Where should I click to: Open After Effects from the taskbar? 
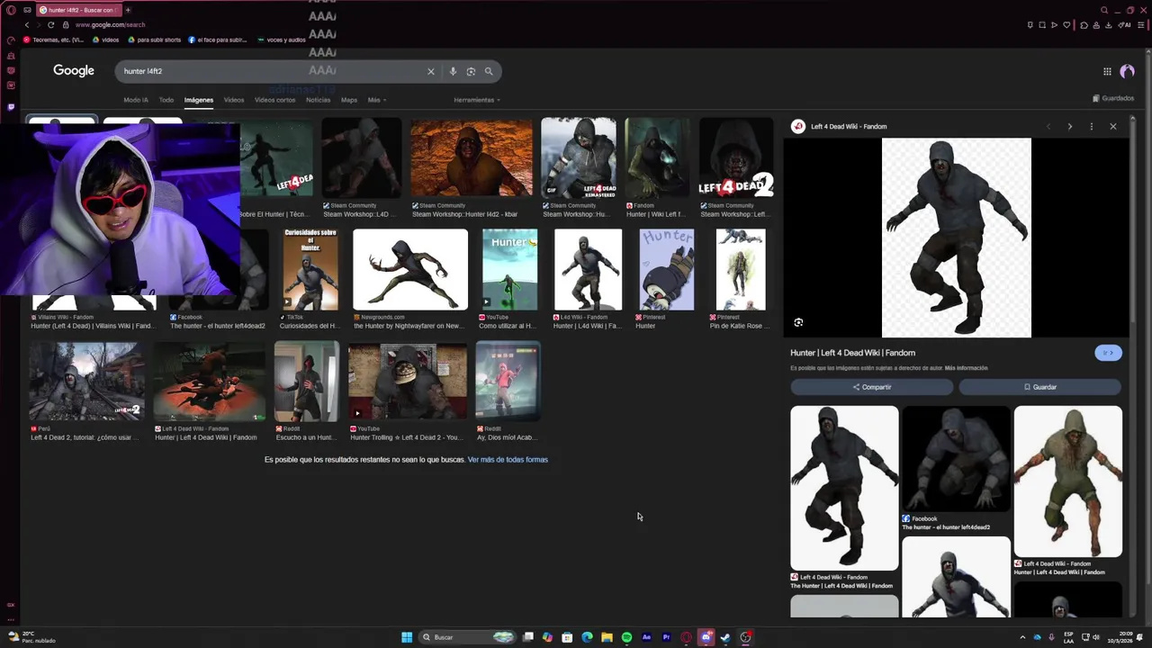click(x=646, y=637)
